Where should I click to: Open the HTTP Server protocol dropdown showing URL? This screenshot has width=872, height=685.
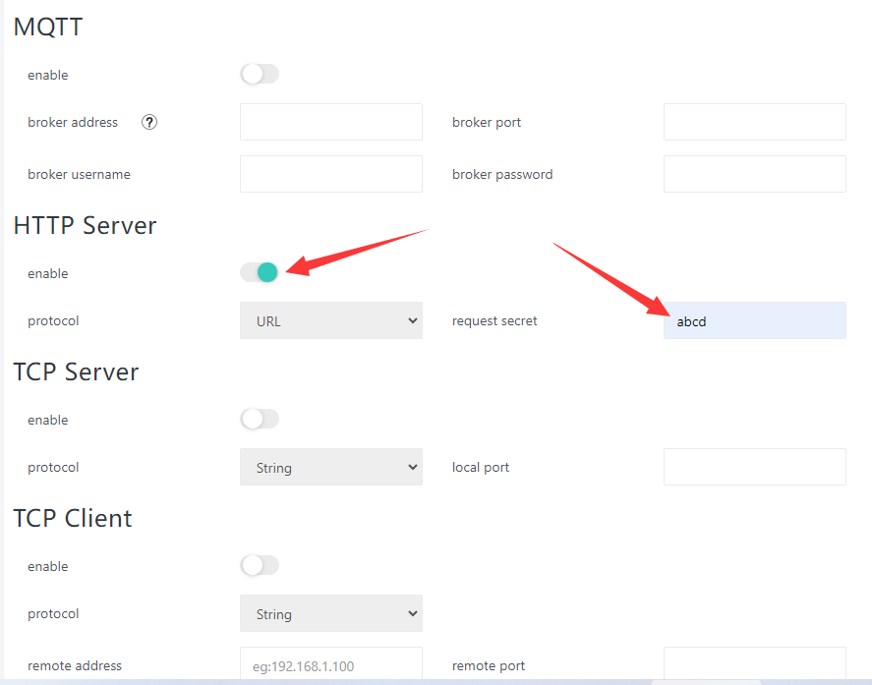pos(330,321)
